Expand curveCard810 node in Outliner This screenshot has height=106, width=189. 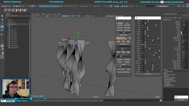coord(7,32)
